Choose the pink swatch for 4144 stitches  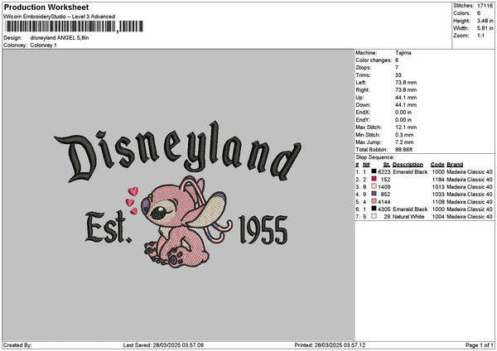point(374,201)
